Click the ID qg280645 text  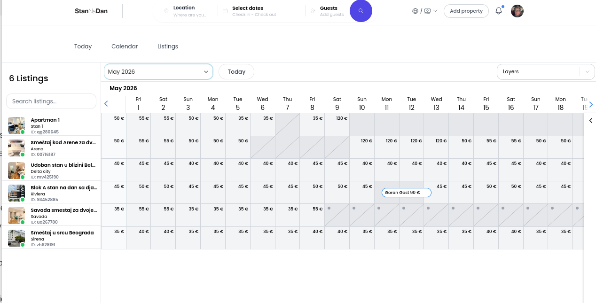coord(45,132)
